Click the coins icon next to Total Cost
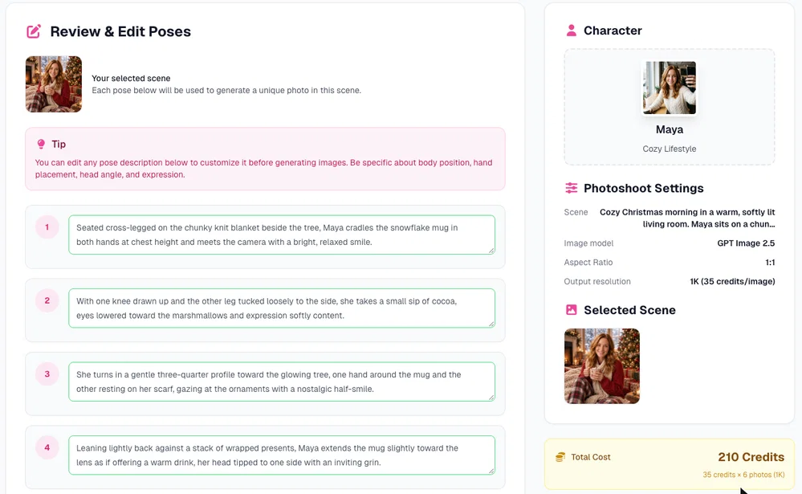 [x=560, y=456]
